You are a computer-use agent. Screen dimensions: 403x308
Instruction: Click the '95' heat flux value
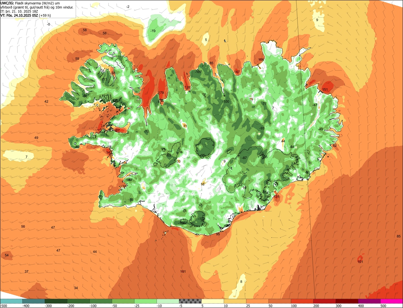tap(218, 234)
